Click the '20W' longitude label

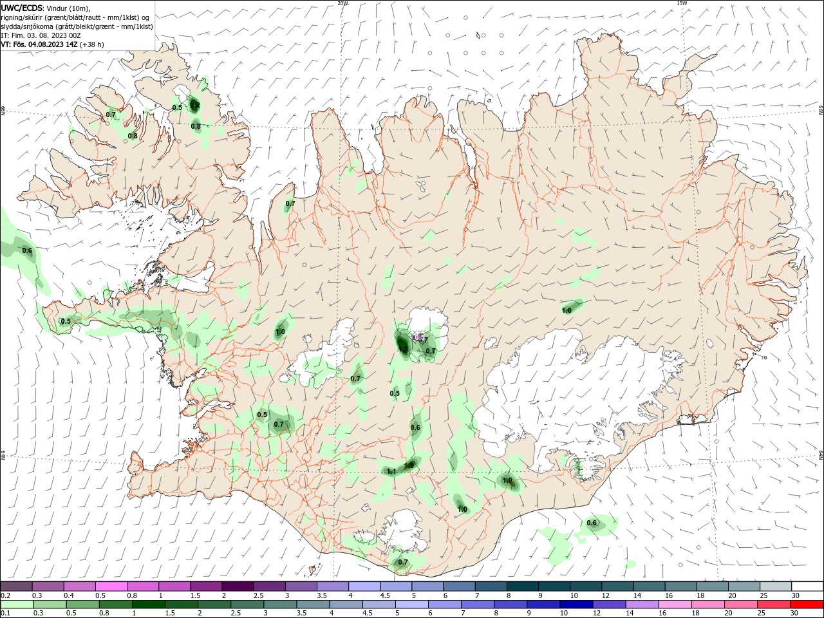[343, 3]
